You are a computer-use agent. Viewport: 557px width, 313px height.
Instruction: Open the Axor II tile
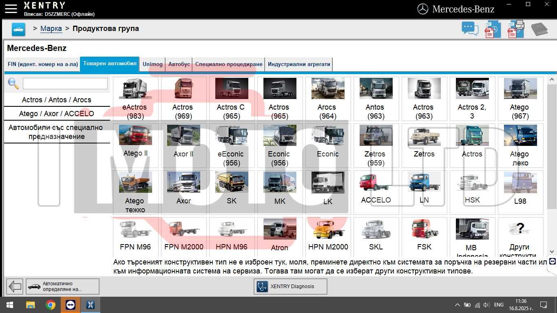[183, 146]
